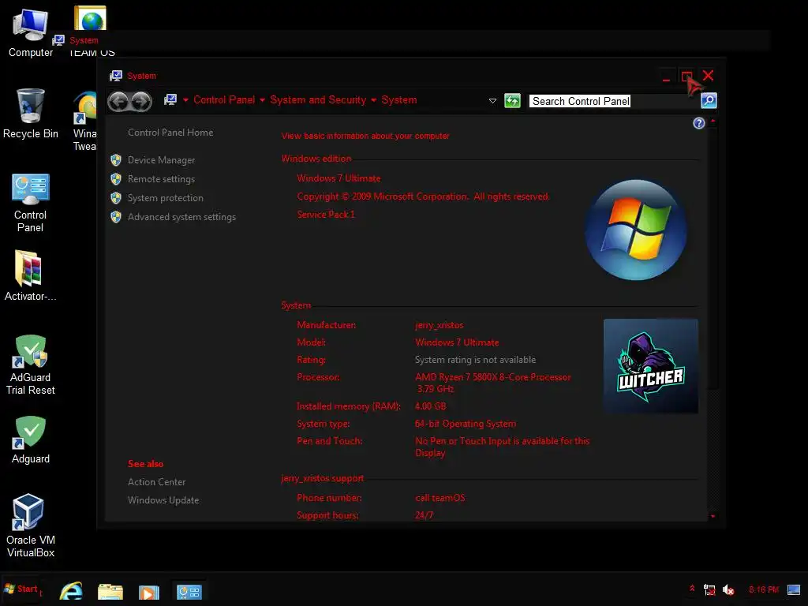Image resolution: width=808 pixels, height=606 pixels.
Task: Click the Back navigation arrow
Action: [x=118, y=101]
